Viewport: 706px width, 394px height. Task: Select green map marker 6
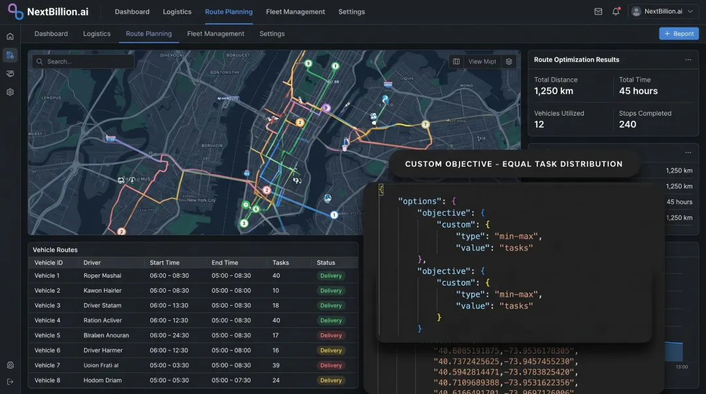coord(256,209)
